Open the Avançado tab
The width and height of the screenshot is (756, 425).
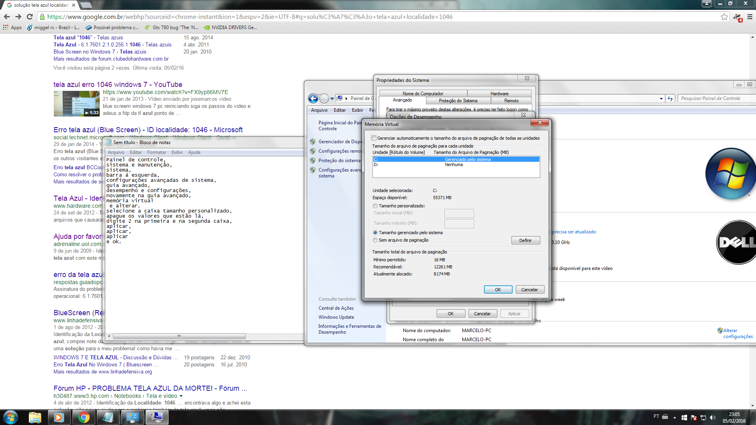[402, 100]
